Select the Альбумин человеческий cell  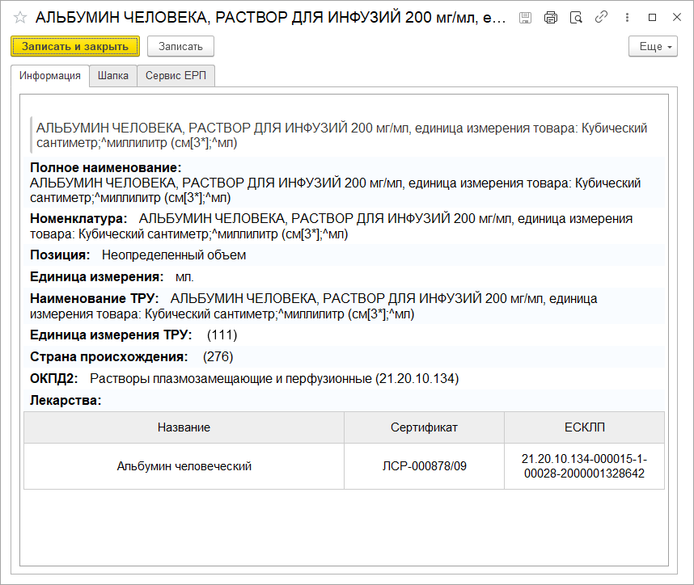[184, 466]
